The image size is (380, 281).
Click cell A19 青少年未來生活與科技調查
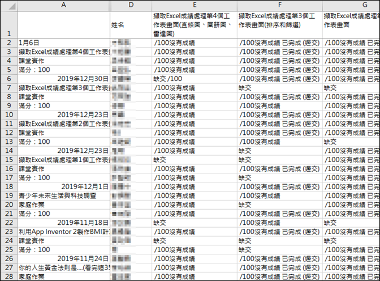click(x=63, y=195)
